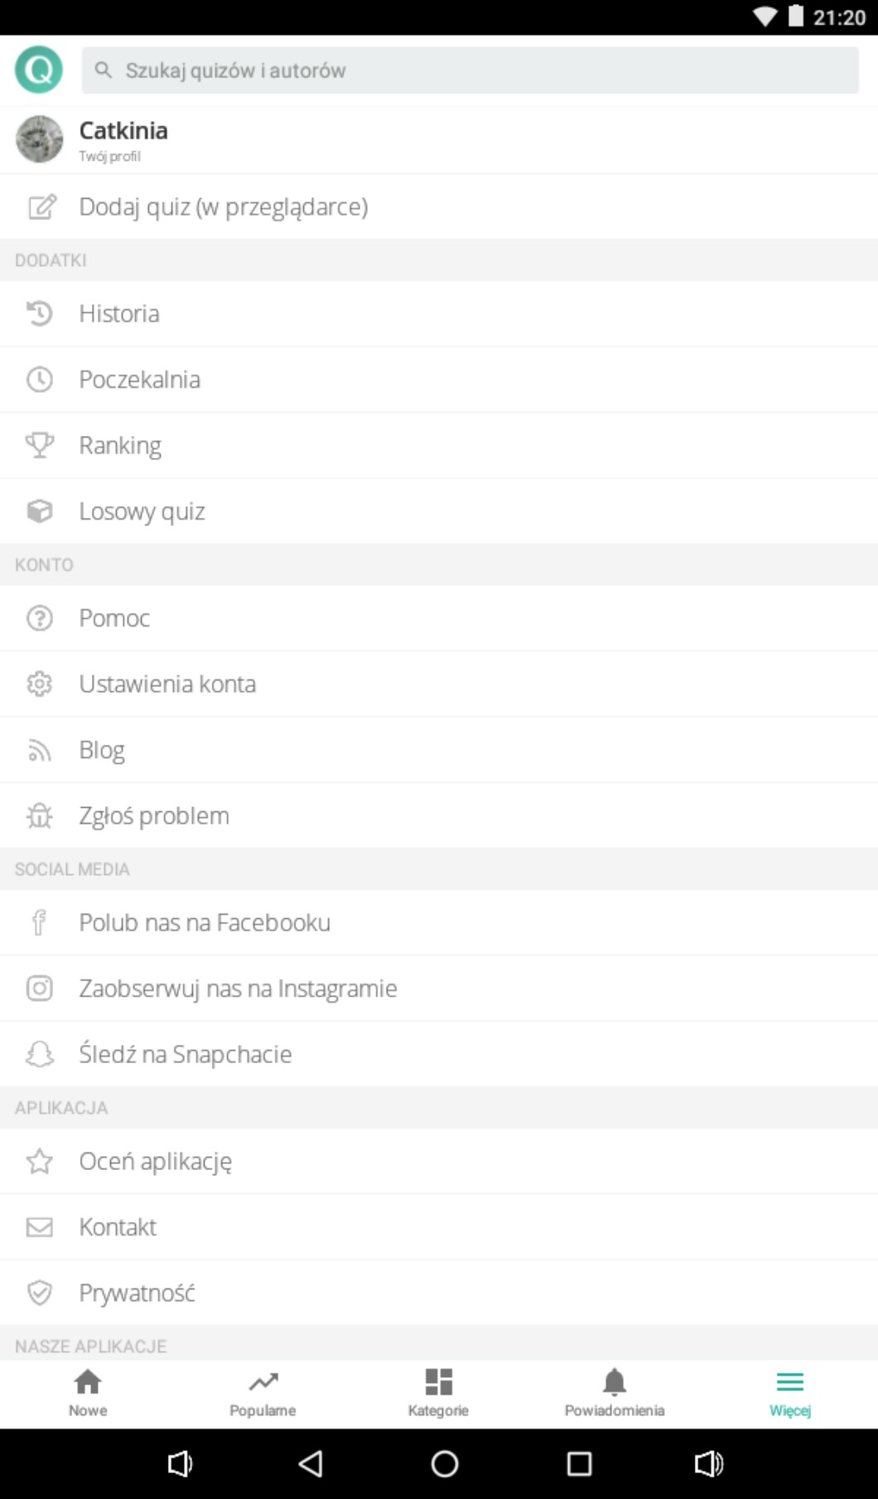This screenshot has height=1499, width=878.
Task: Tap the Losowy quiz dice icon
Action: tap(39, 510)
